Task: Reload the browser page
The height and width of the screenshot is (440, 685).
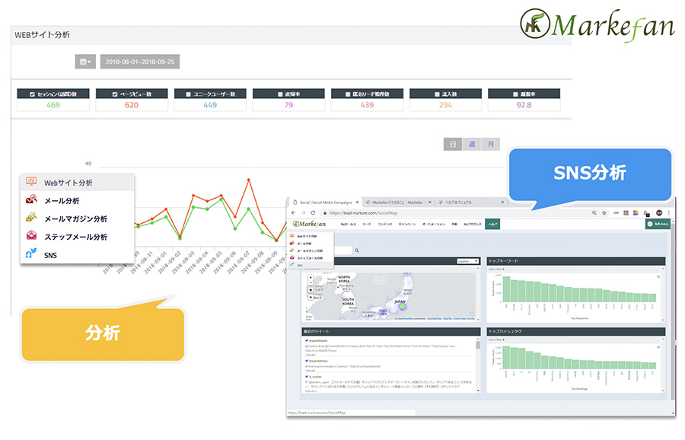Action: coord(313,213)
